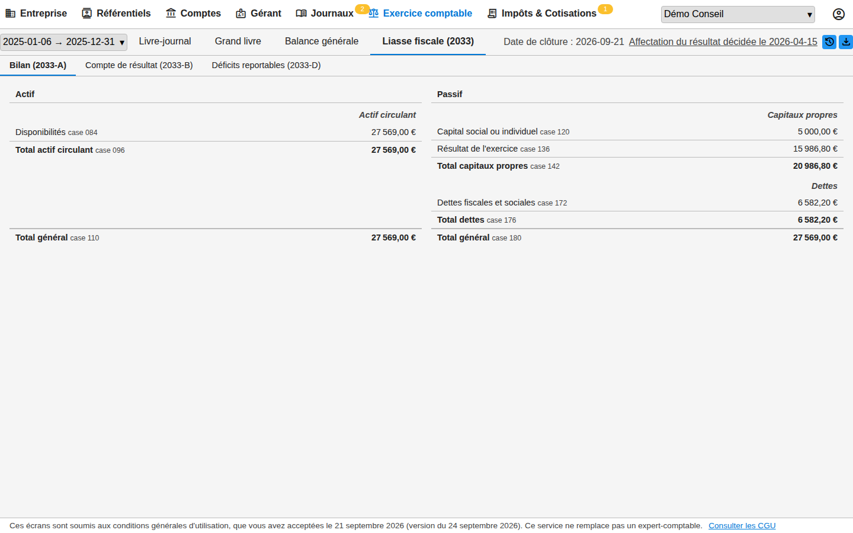
Task: Click the blue download icon button
Action: click(x=846, y=41)
